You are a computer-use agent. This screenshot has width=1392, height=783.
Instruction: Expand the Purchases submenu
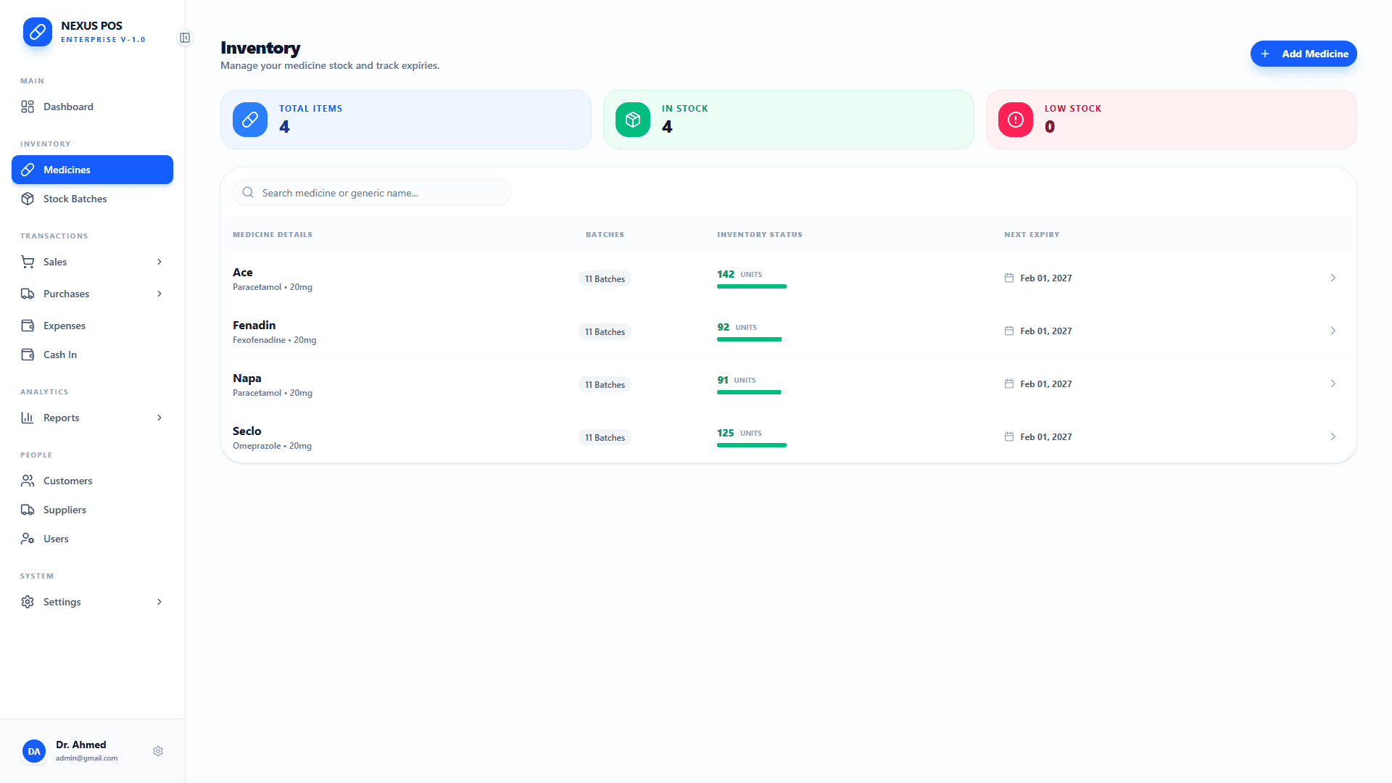159,294
